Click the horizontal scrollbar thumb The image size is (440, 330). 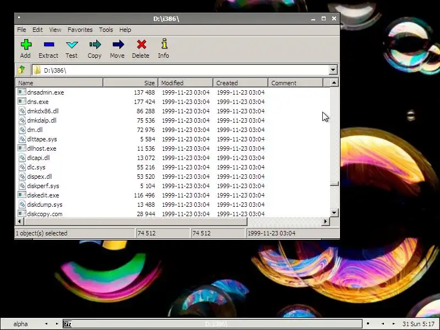135,222
